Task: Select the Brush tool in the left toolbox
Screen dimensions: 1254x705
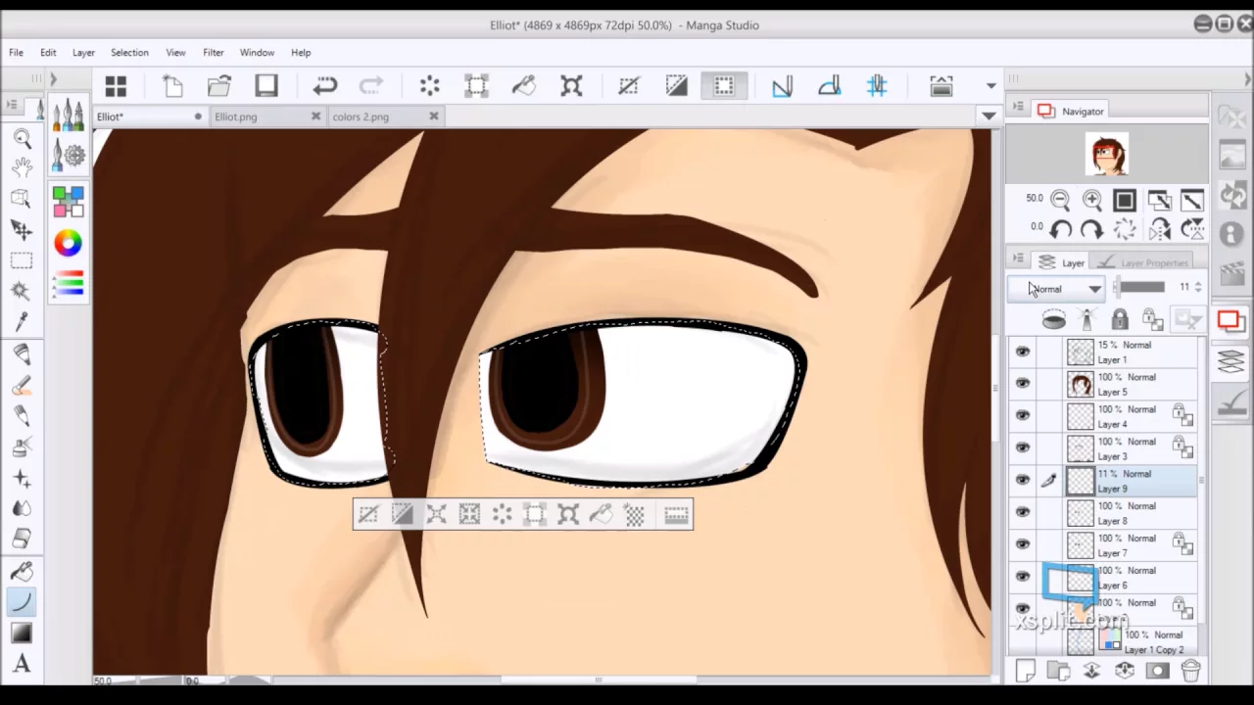Action: pyautogui.click(x=22, y=385)
